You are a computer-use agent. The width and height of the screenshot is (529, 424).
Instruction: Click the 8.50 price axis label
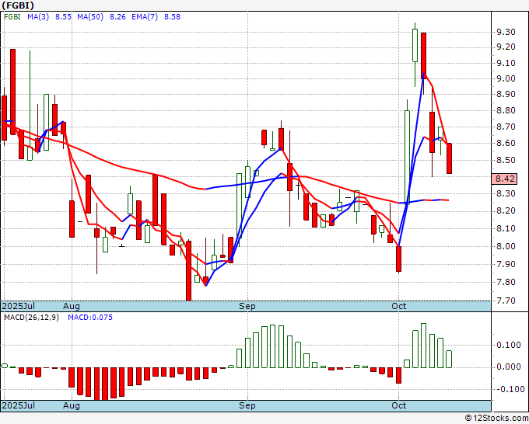(506, 160)
